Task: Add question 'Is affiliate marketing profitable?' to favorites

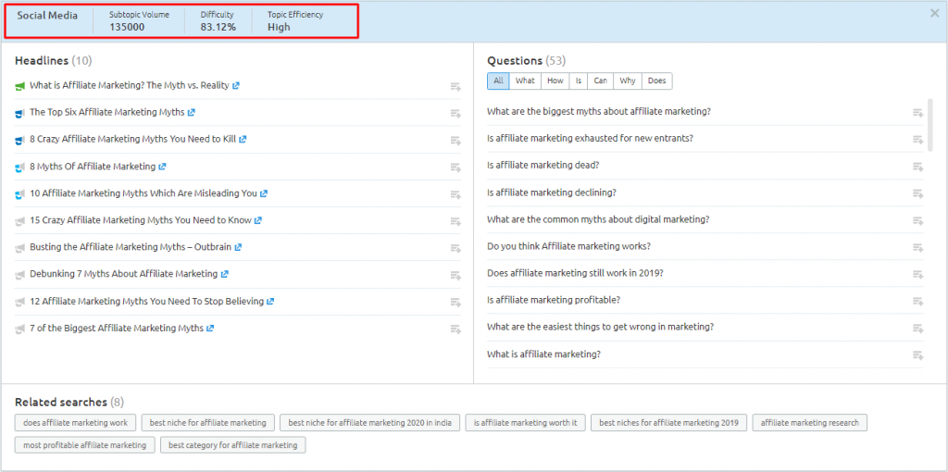Action: pos(917,301)
